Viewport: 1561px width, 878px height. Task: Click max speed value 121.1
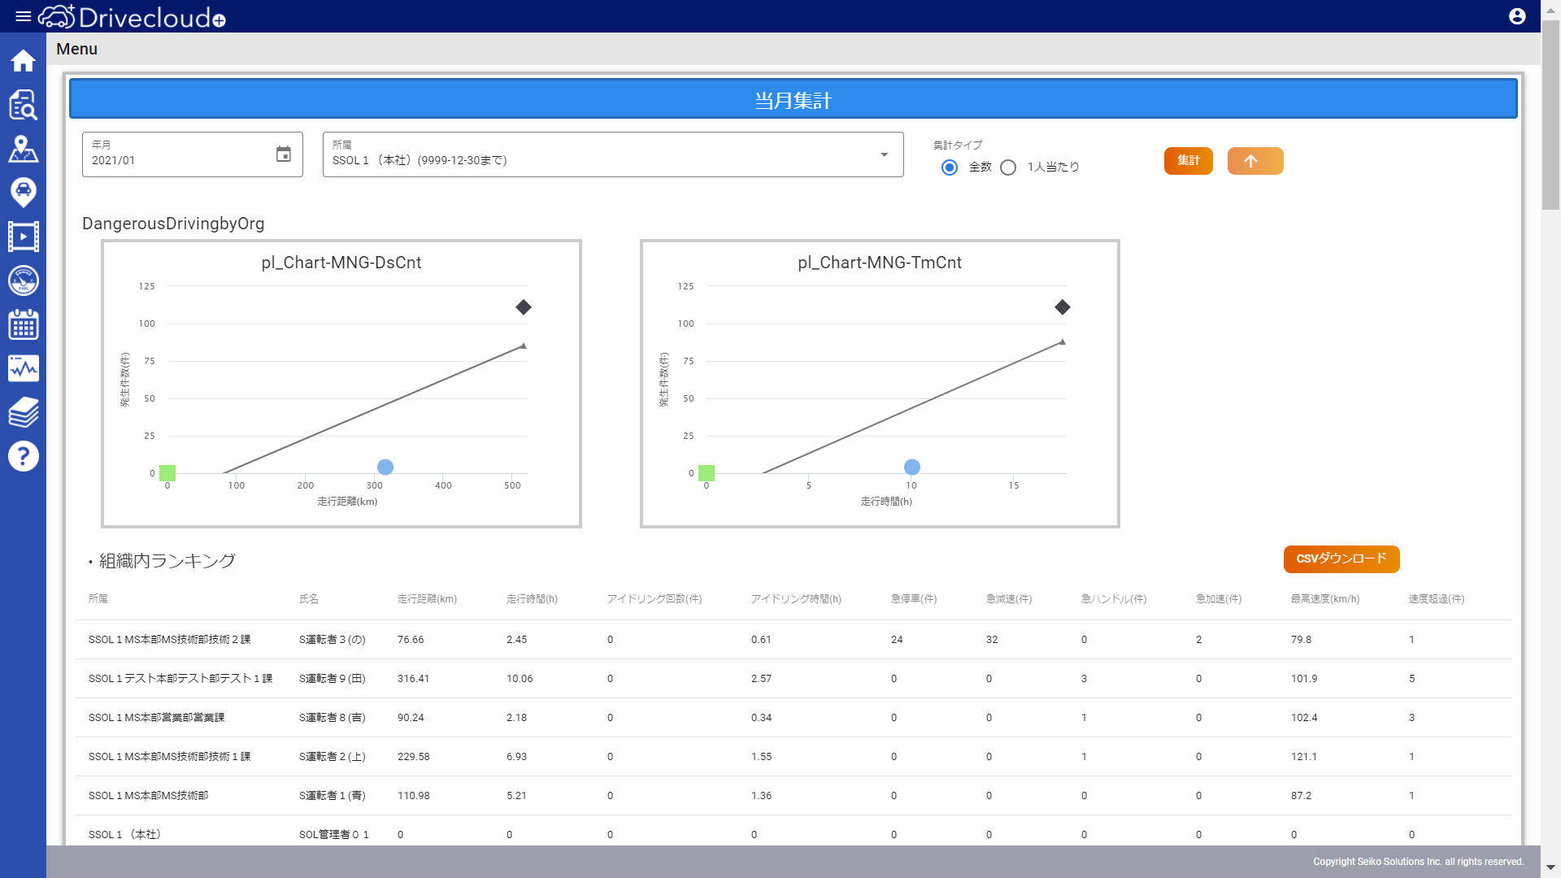click(x=1304, y=757)
